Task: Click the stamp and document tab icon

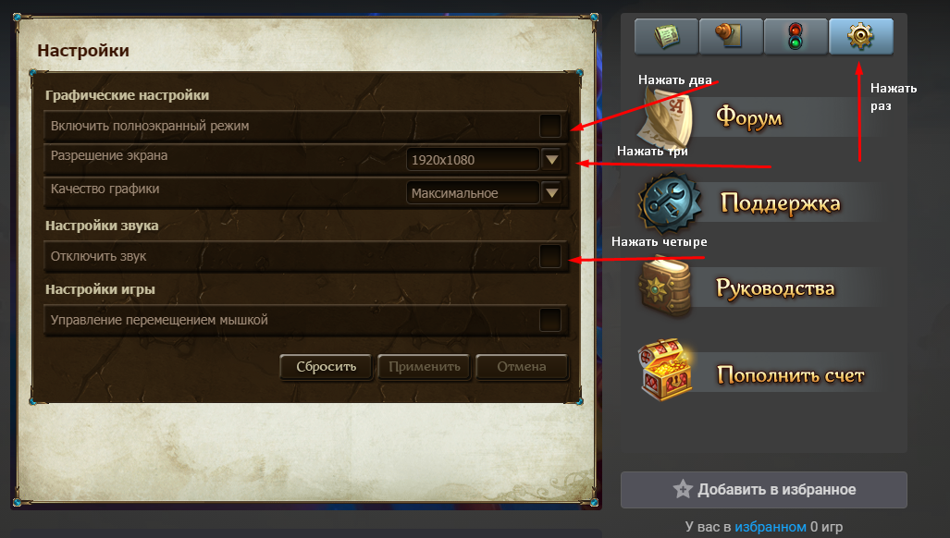Action: tap(731, 37)
